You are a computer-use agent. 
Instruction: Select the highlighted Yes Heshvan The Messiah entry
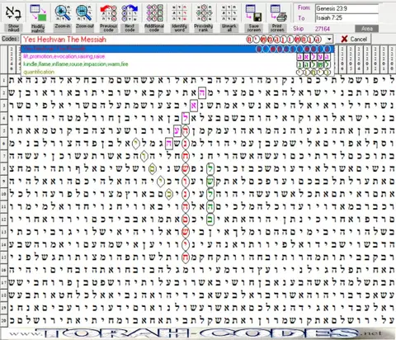[177, 49]
